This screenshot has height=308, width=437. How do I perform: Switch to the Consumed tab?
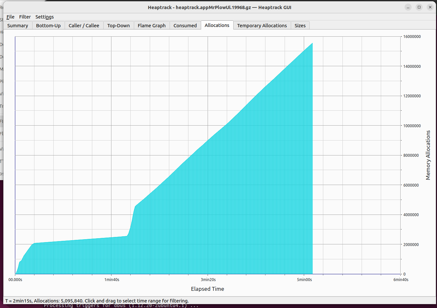click(185, 26)
